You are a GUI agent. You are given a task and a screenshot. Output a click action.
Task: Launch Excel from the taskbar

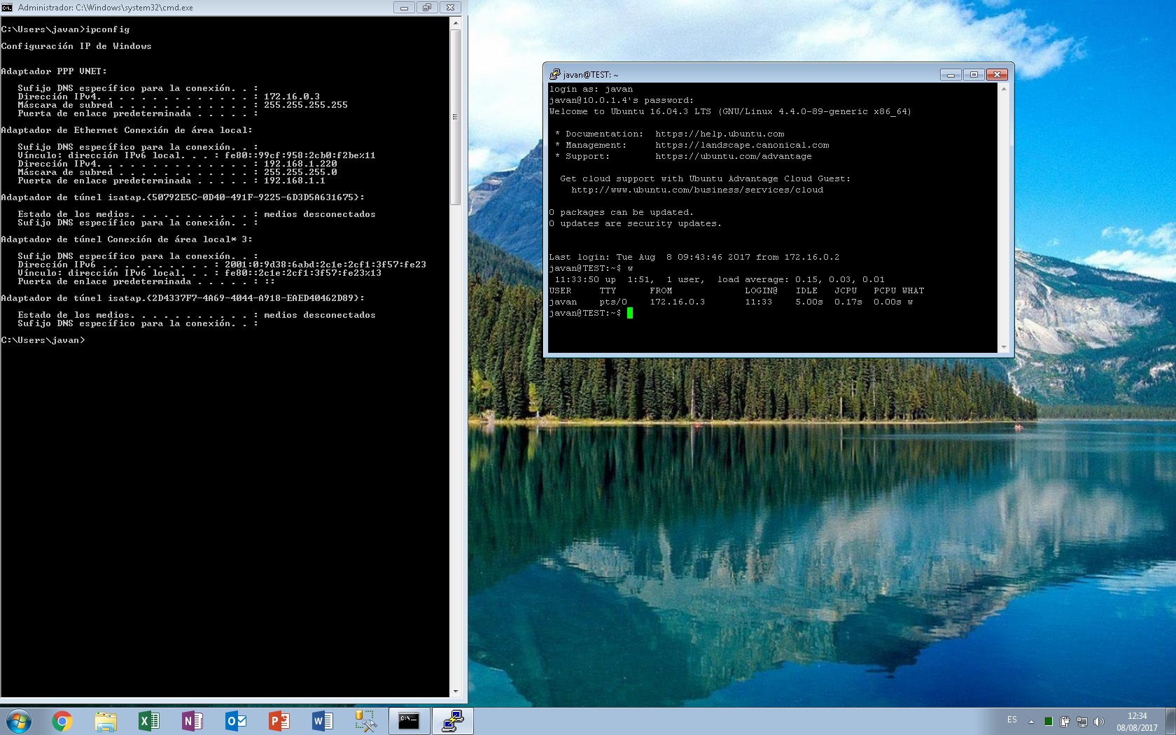(149, 721)
